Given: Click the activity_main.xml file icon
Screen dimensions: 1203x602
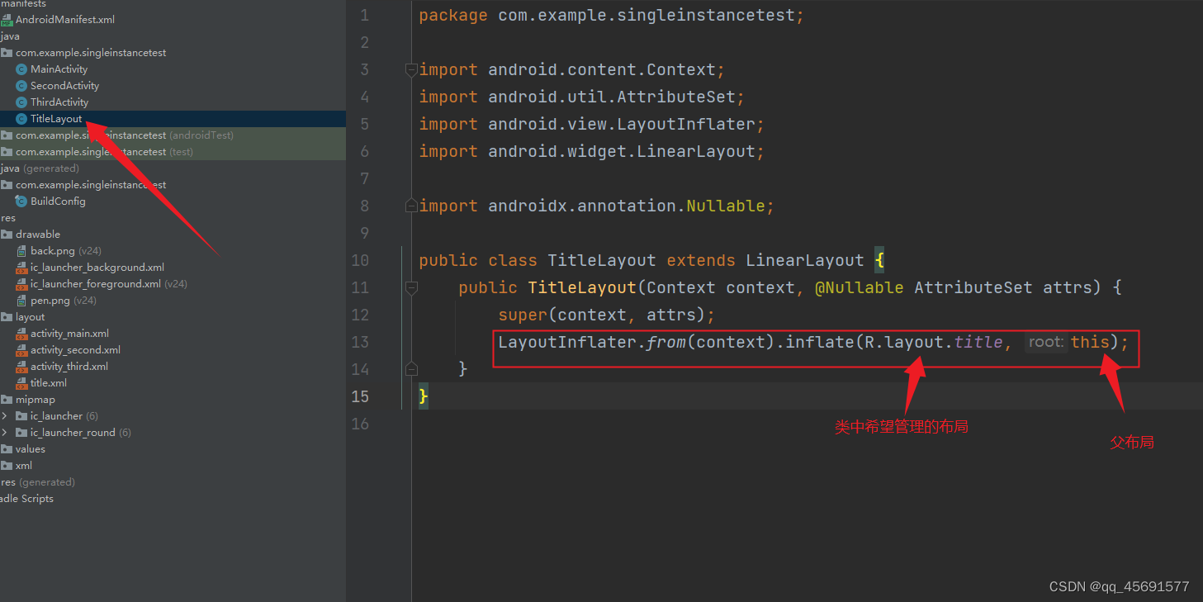Looking at the screenshot, I should [21, 334].
